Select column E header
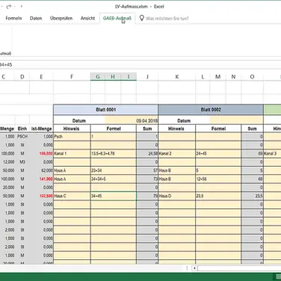The height and width of the screenshot is (281, 281). (41, 77)
